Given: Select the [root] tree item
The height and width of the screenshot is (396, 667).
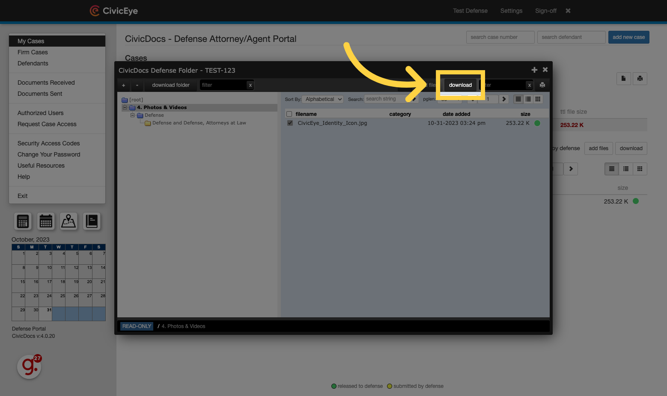Looking at the screenshot, I should (136, 100).
